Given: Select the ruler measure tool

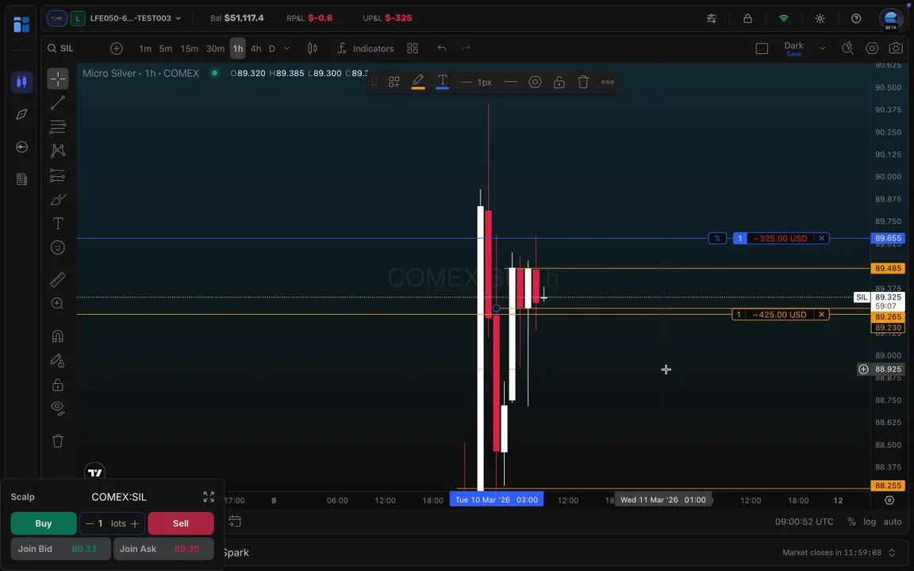Looking at the screenshot, I should [x=58, y=280].
